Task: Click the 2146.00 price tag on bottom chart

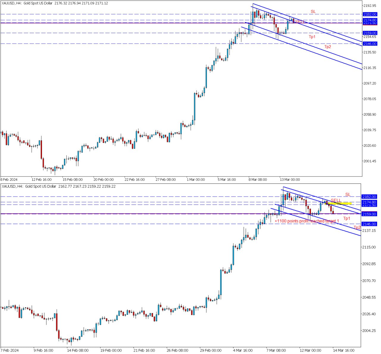Action: click(x=369, y=224)
